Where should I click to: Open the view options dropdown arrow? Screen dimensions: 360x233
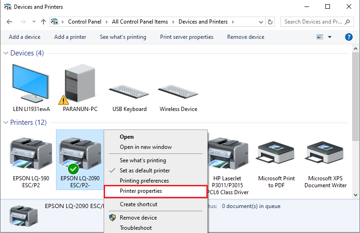coord(330,37)
